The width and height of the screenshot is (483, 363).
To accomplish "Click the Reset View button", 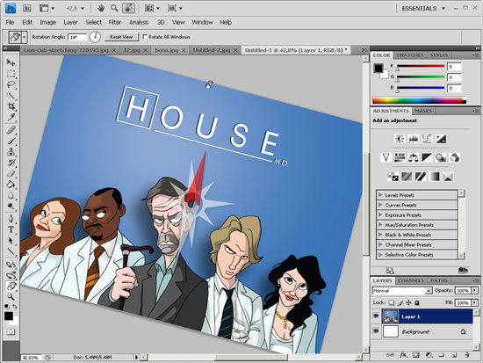I will [121, 37].
